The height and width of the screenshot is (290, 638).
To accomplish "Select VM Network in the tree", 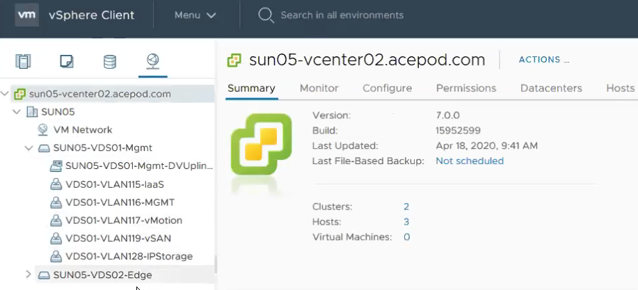I will [83, 130].
